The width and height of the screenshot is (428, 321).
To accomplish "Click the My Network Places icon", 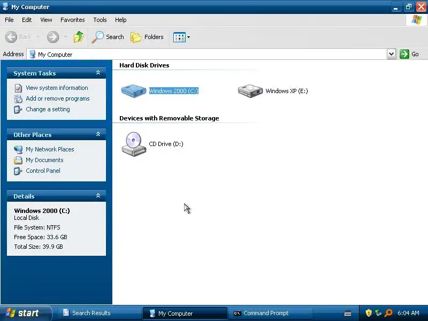I will [x=18, y=150].
